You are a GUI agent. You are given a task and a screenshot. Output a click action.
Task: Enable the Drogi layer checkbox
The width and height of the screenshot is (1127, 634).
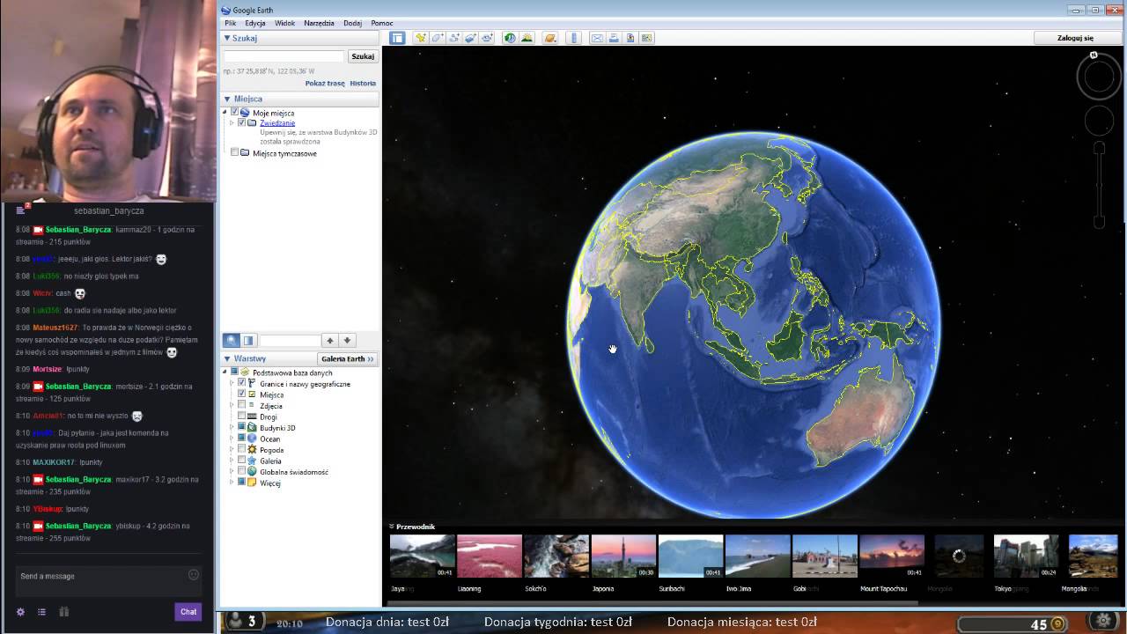[x=242, y=417]
